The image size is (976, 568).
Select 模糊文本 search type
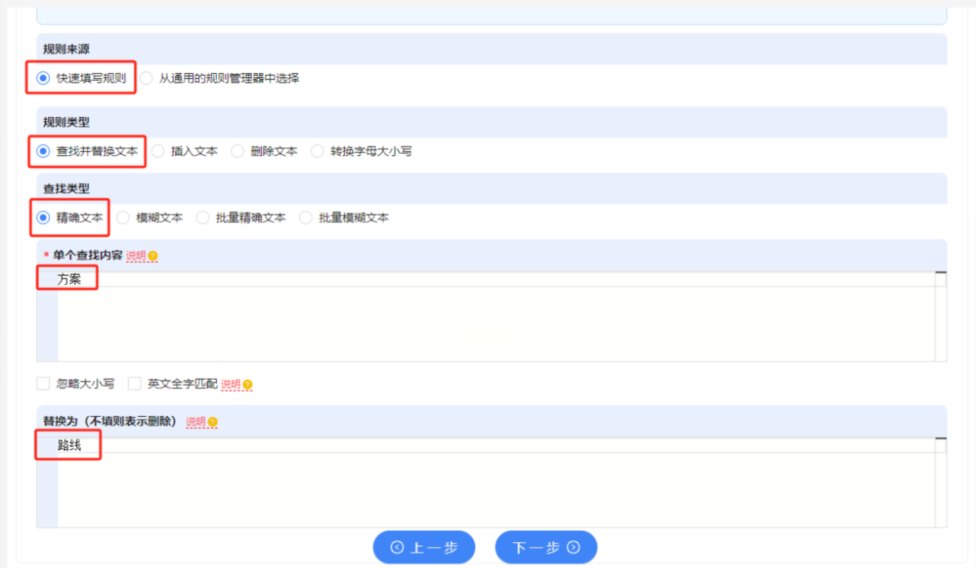click(x=123, y=218)
